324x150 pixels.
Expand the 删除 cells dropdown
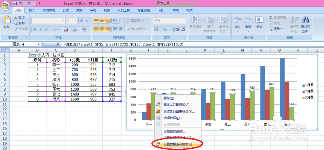249,31
